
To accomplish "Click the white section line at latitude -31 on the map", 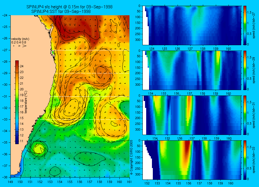I will (x=90, y=96).
